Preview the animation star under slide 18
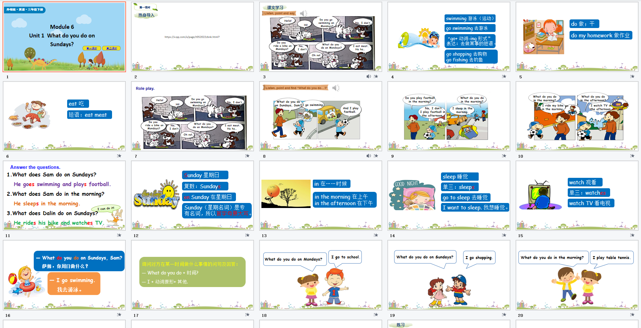This screenshot has height=328, width=641. [x=376, y=315]
